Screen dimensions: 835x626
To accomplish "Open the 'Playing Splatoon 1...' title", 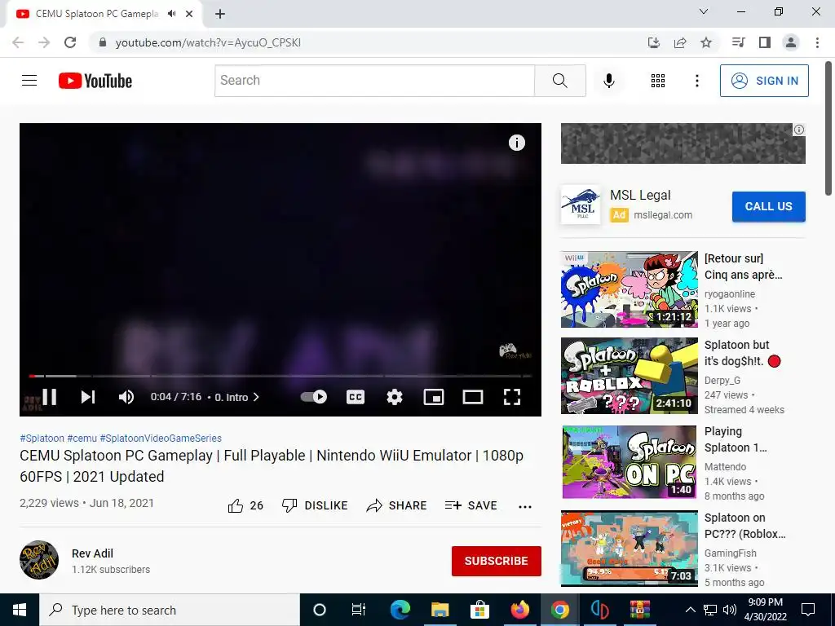I will [736, 439].
